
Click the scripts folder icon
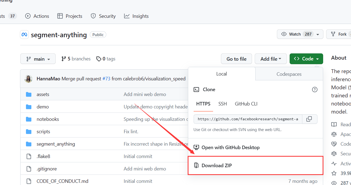point(29,132)
